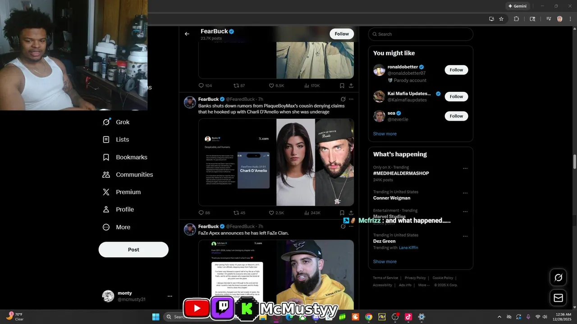Click the X Search input field

(421, 34)
